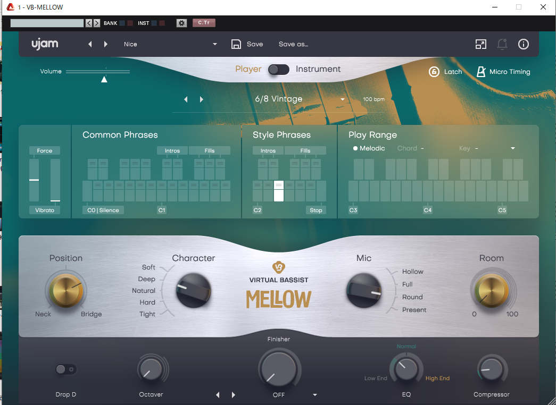Click the resize window icon
Viewport: 556px width, 405px height.
(480, 45)
